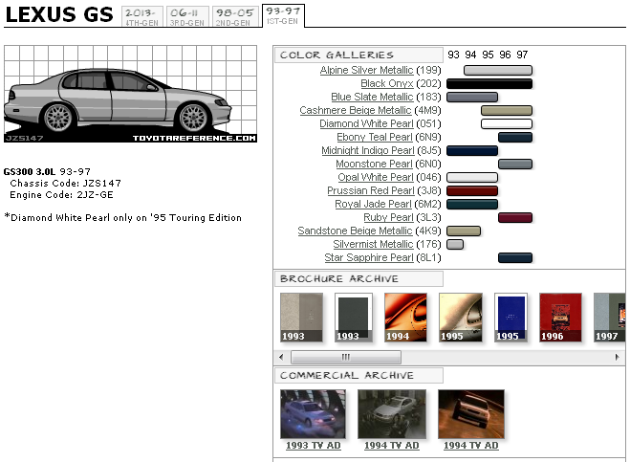Image resolution: width=630 pixels, height=462 pixels.
Task: Open the Black Onyx color gallery link
Action: coord(387,83)
